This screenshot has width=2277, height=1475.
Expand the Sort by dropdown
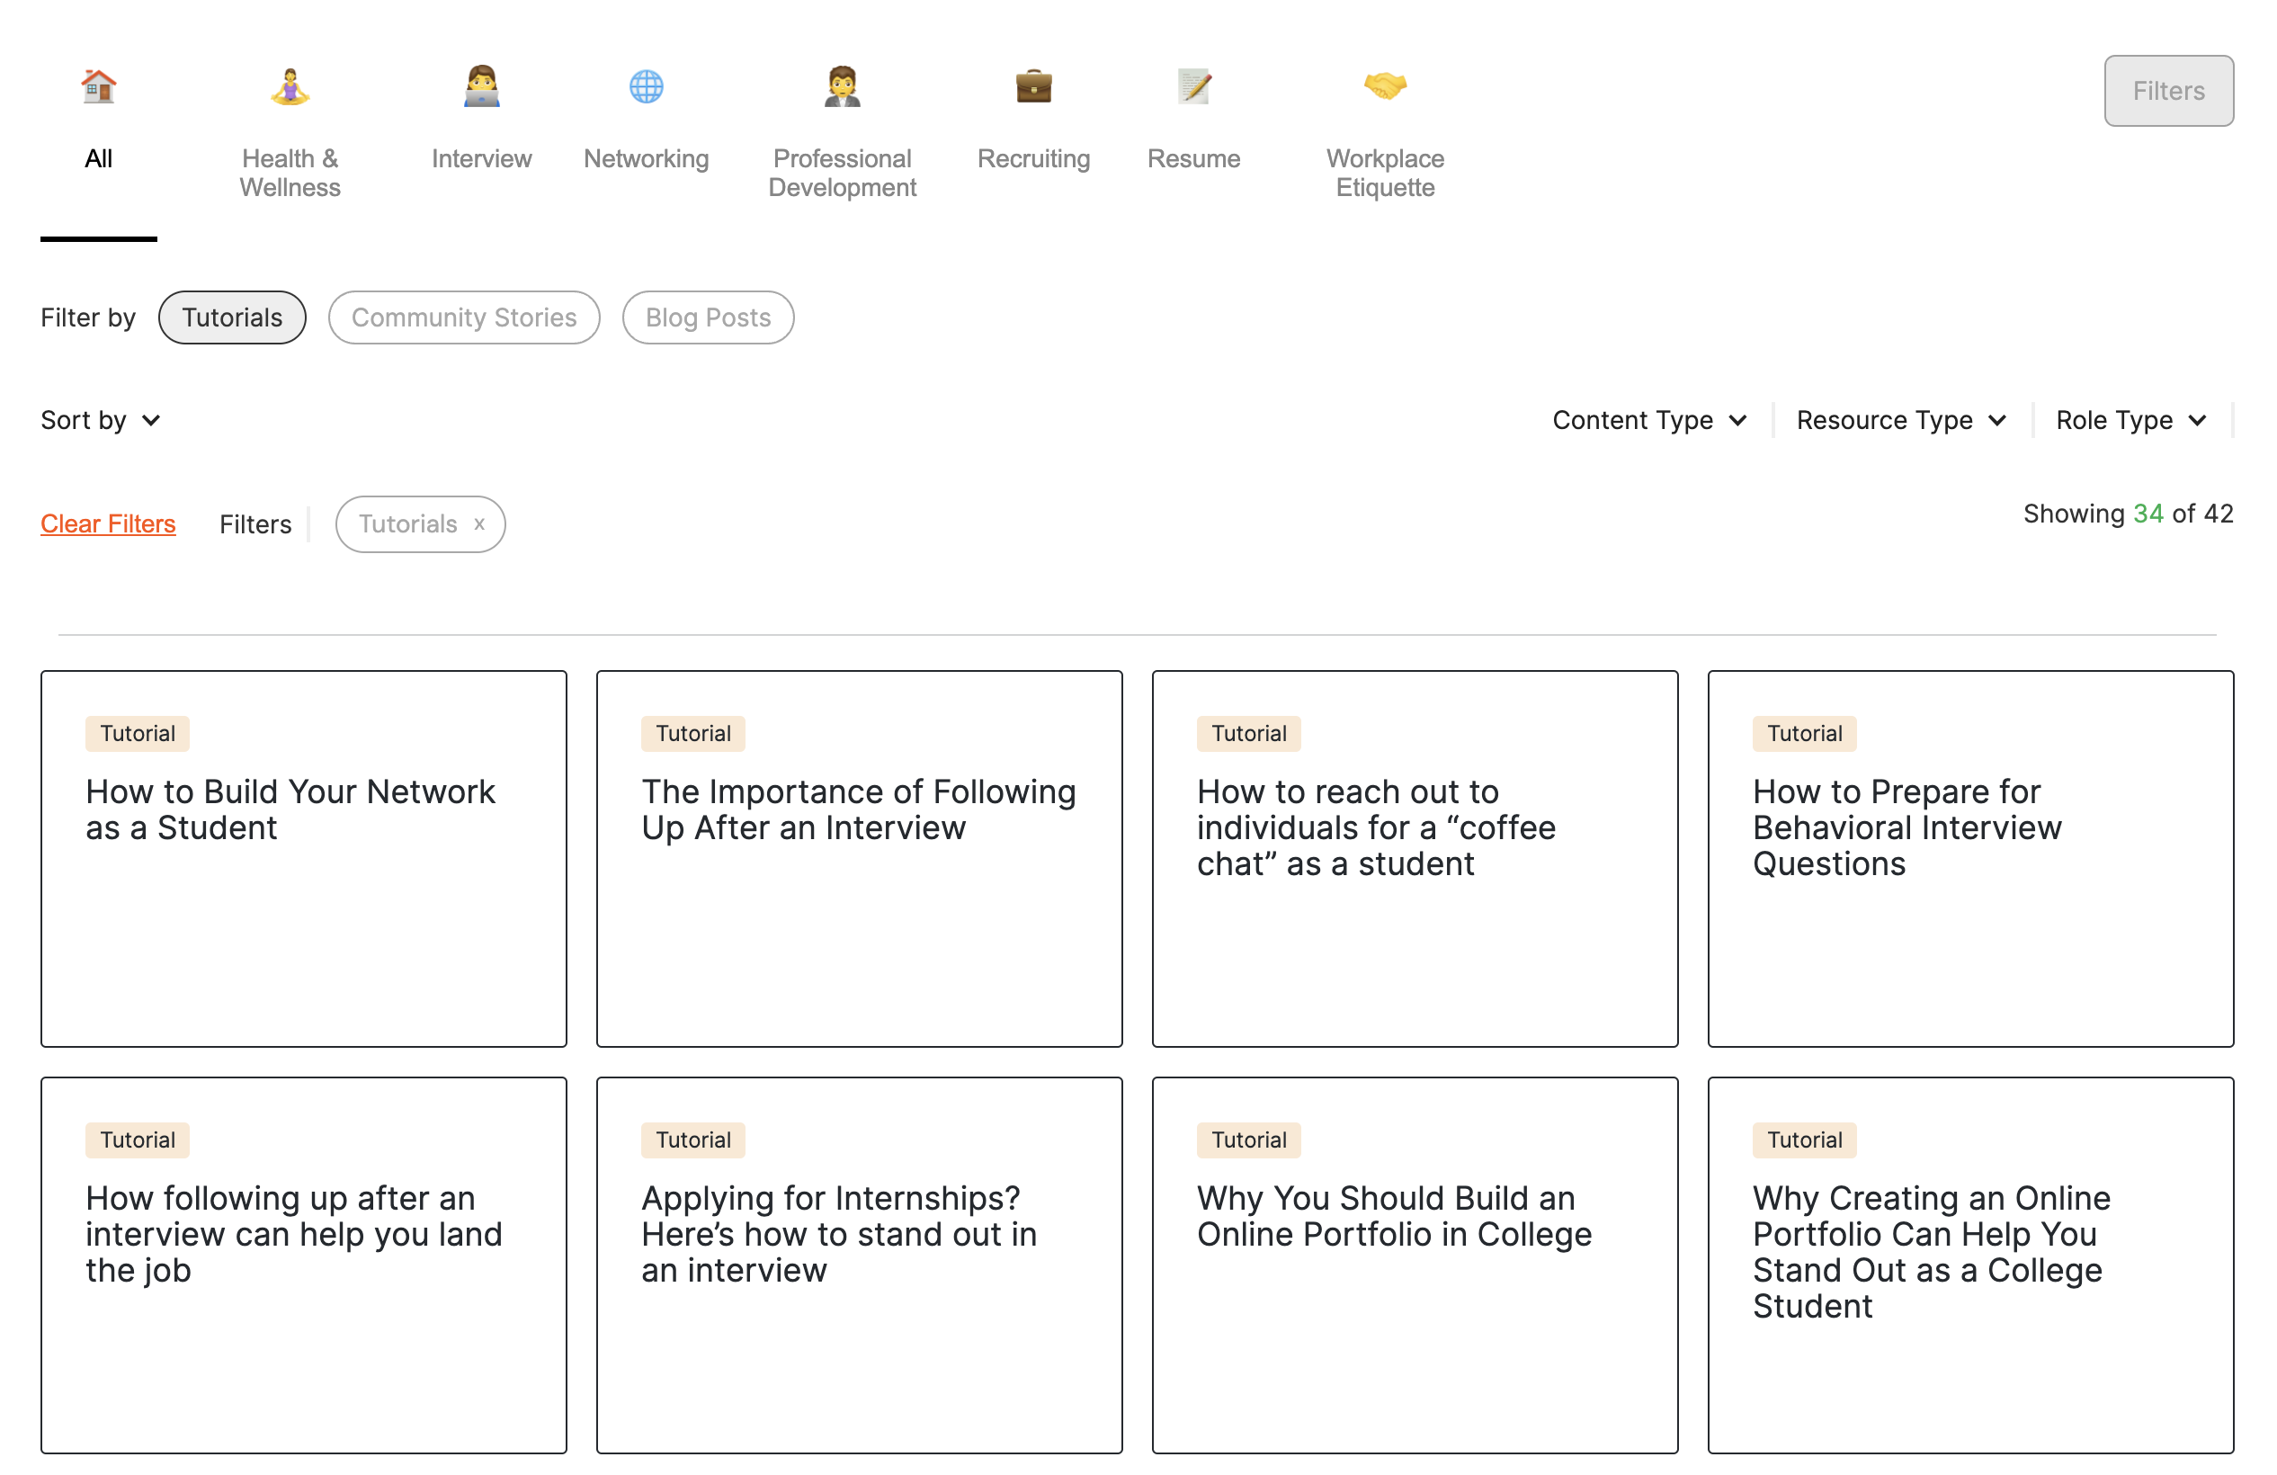point(100,420)
